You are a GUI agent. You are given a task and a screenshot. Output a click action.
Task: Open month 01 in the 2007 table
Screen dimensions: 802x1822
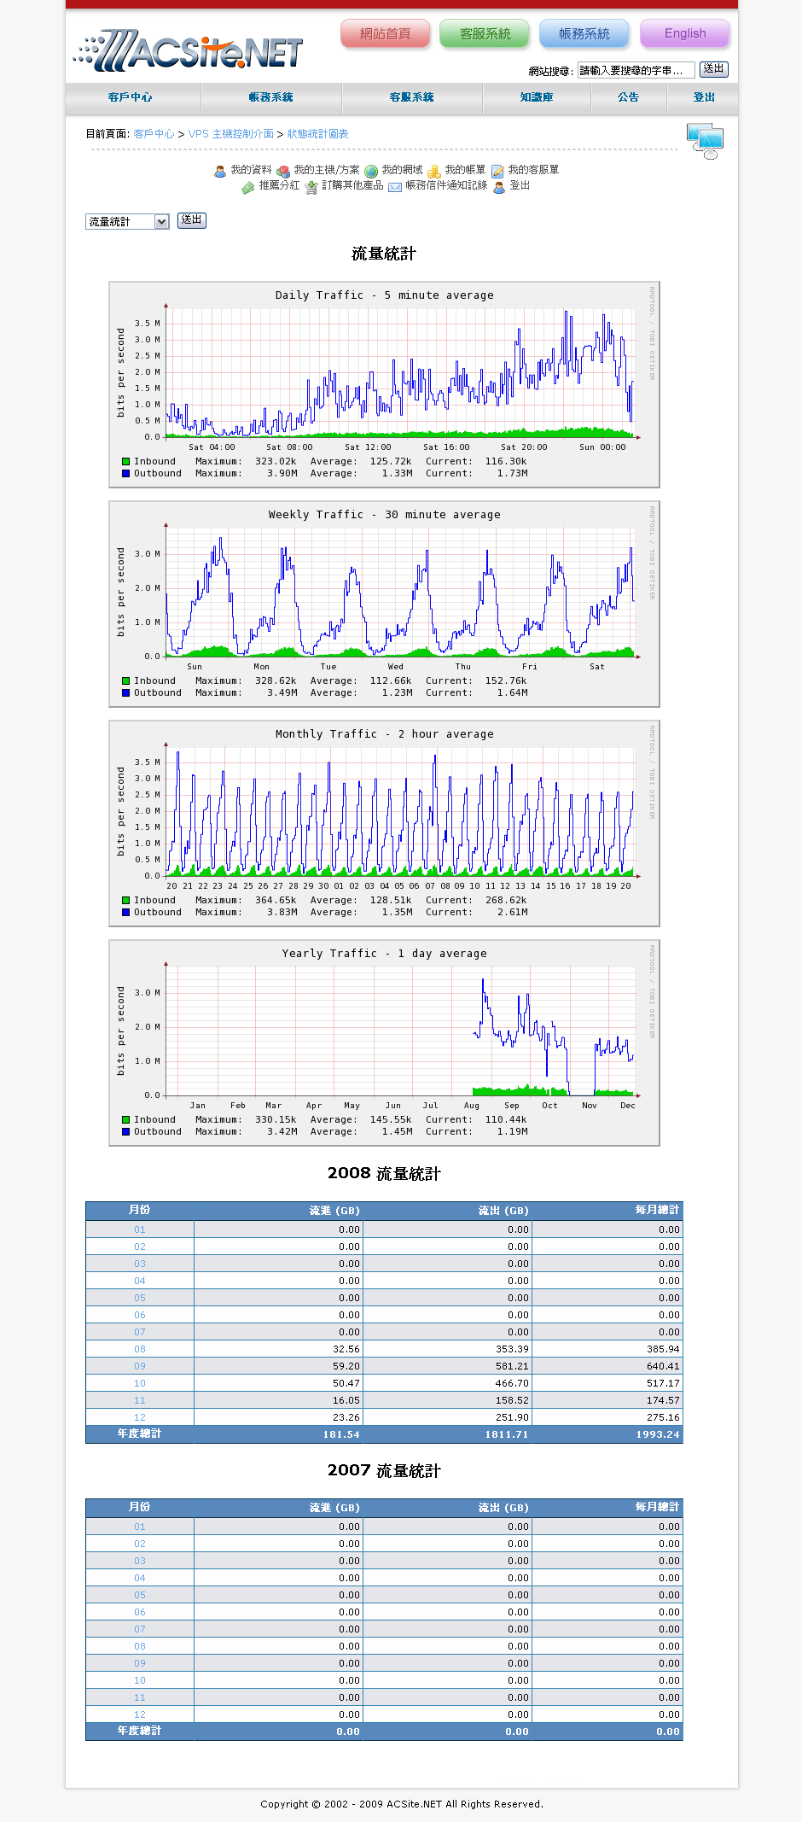[140, 1527]
